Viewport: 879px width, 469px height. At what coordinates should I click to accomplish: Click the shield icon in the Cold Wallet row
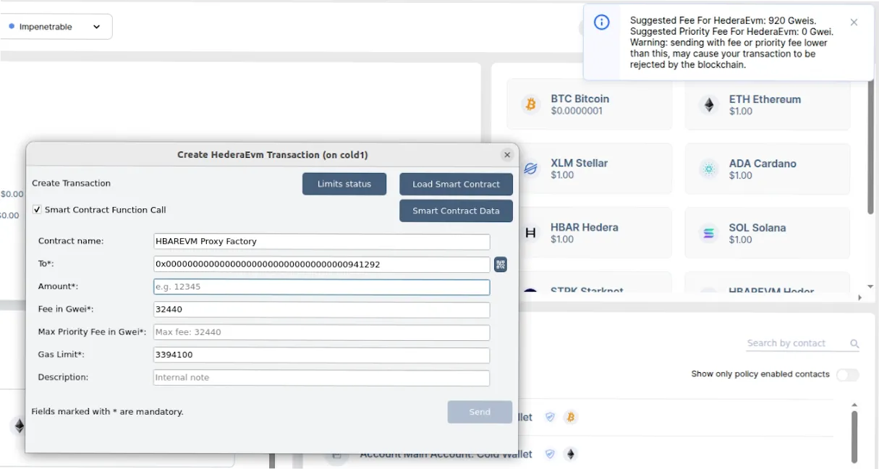tap(550, 455)
